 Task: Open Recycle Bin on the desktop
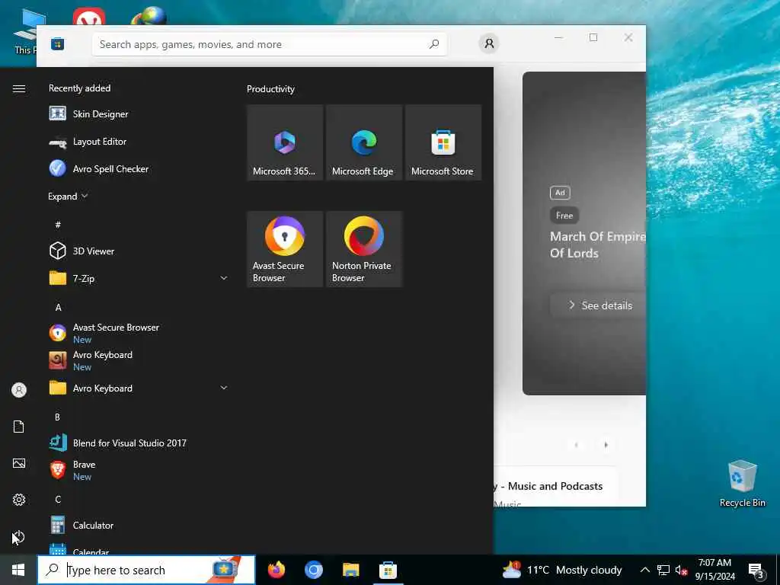(x=742, y=484)
